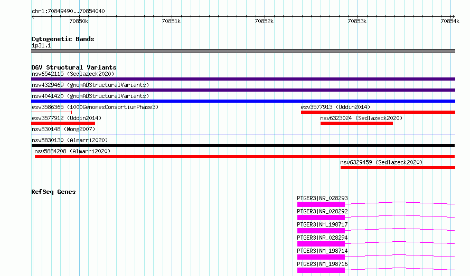This screenshot has height=276, width=470.
Task: Select the 1p31.1 band label
Action: click(41, 45)
